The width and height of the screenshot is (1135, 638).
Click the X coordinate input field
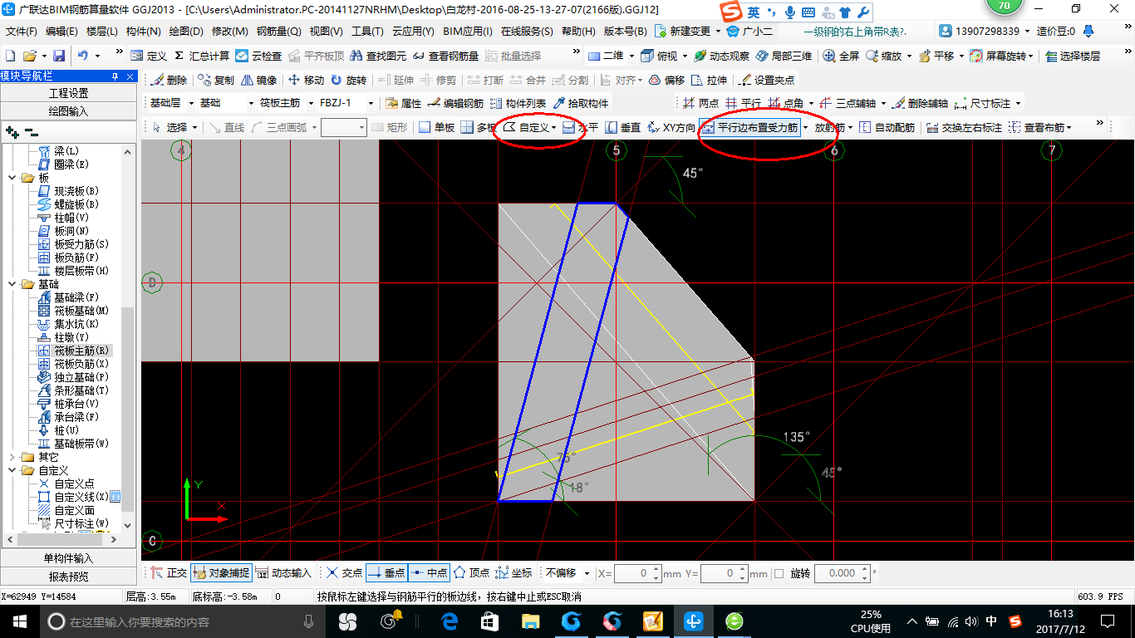638,573
